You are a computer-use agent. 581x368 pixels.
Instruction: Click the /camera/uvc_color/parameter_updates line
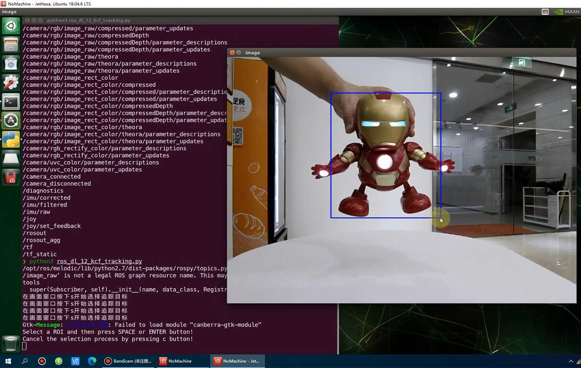coord(82,169)
